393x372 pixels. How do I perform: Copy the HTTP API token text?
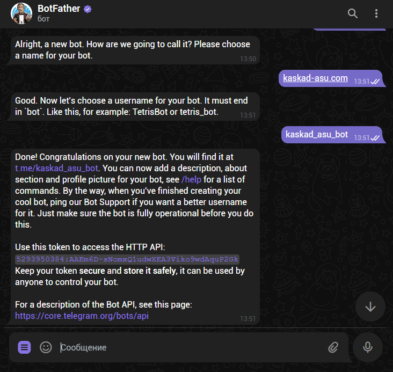click(x=127, y=259)
